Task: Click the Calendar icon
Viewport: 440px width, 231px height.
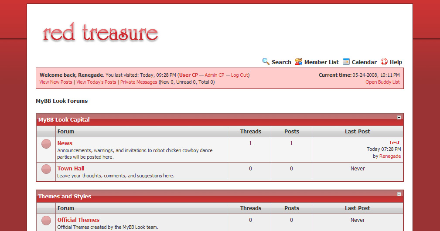Action: tap(346, 61)
